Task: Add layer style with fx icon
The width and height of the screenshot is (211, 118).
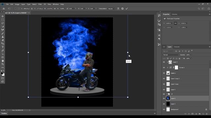Action: (189, 114)
